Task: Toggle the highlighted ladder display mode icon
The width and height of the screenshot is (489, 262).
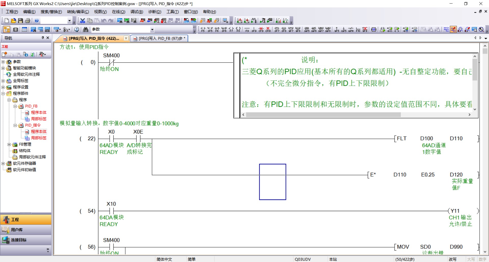Action: (x=453, y=30)
